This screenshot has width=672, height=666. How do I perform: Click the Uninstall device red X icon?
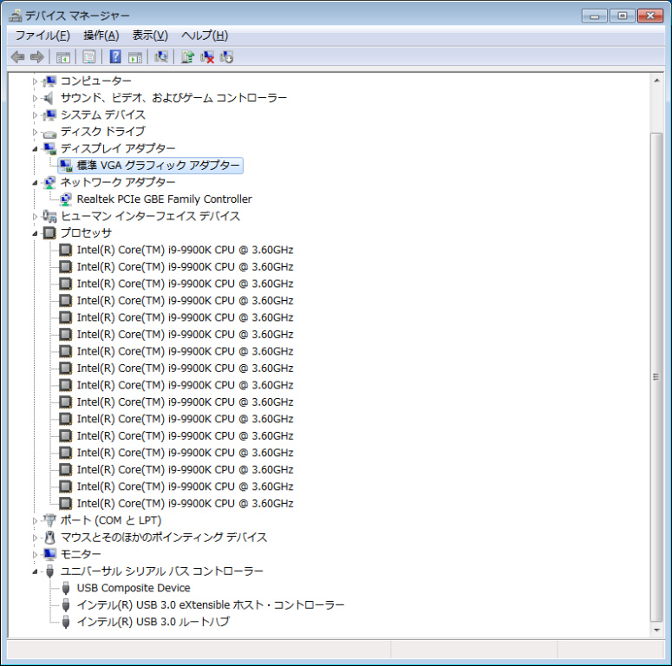(207, 57)
